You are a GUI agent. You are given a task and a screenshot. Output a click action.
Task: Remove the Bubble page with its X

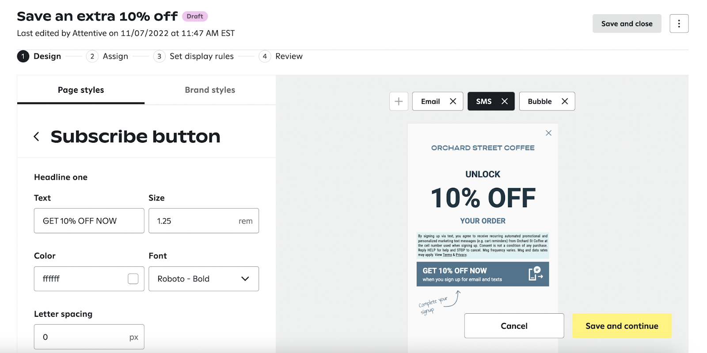click(565, 101)
